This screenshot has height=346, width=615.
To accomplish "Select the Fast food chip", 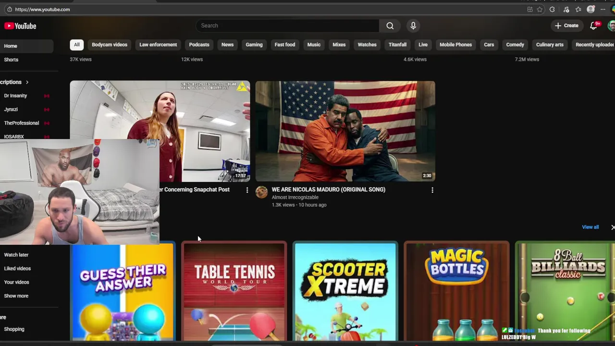I will [x=285, y=45].
